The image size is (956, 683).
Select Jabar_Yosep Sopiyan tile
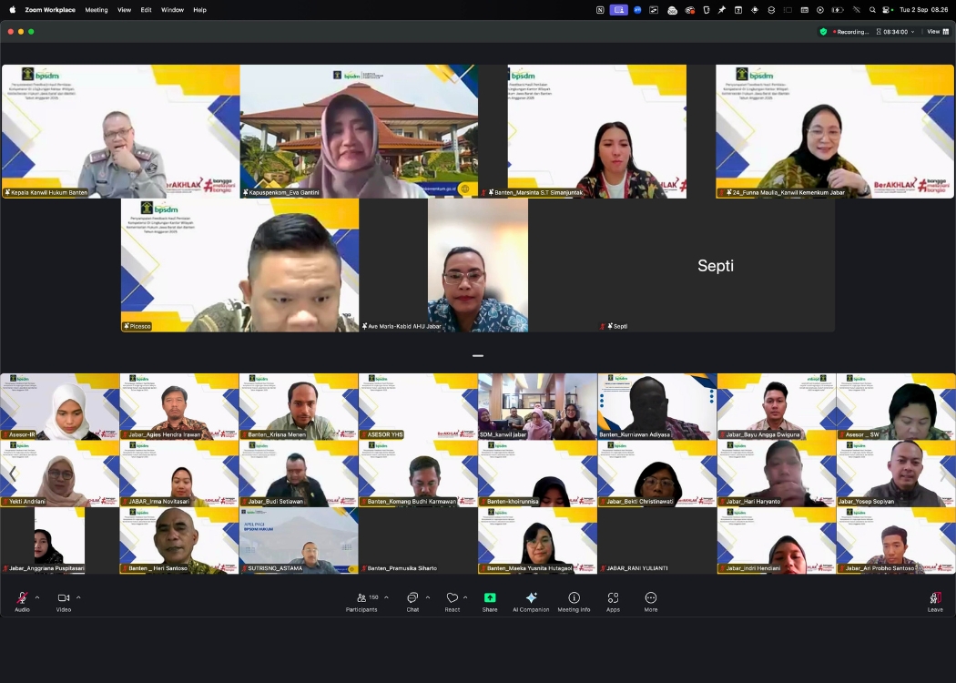tap(896, 474)
